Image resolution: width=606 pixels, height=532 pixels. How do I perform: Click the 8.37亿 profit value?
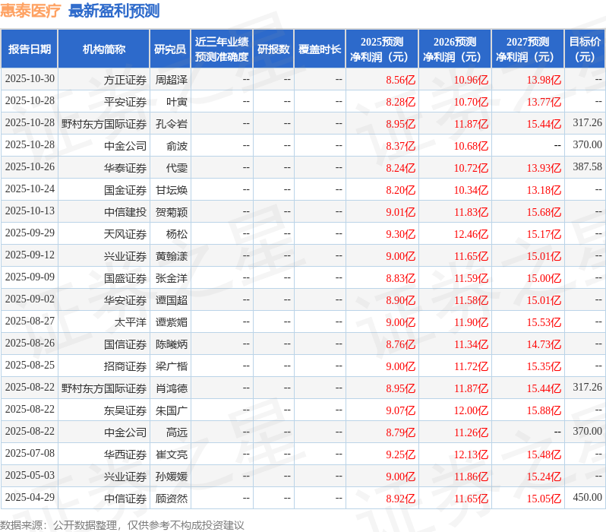pos(400,146)
